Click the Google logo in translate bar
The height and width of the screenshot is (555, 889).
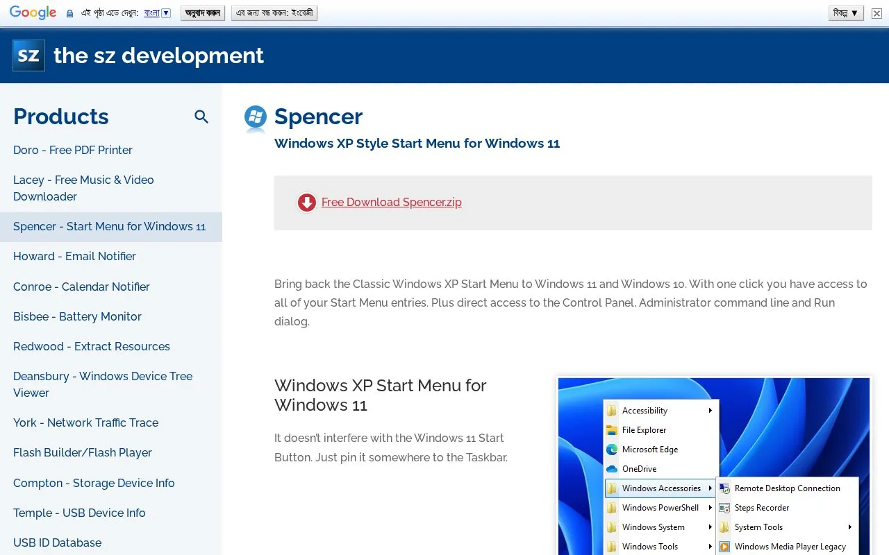[33, 12]
